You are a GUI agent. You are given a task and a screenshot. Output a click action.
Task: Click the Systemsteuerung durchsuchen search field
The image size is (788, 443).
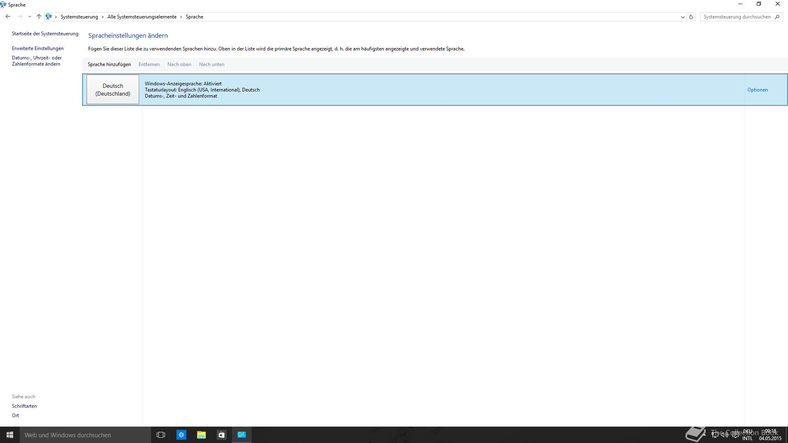pos(737,17)
